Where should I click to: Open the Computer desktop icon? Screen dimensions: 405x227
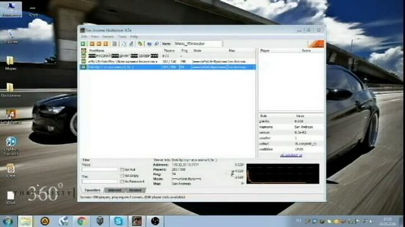11,9
